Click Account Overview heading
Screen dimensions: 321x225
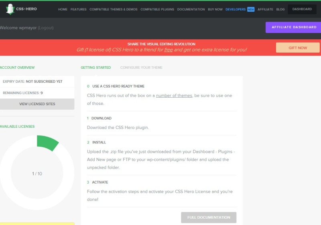click(17, 67)
